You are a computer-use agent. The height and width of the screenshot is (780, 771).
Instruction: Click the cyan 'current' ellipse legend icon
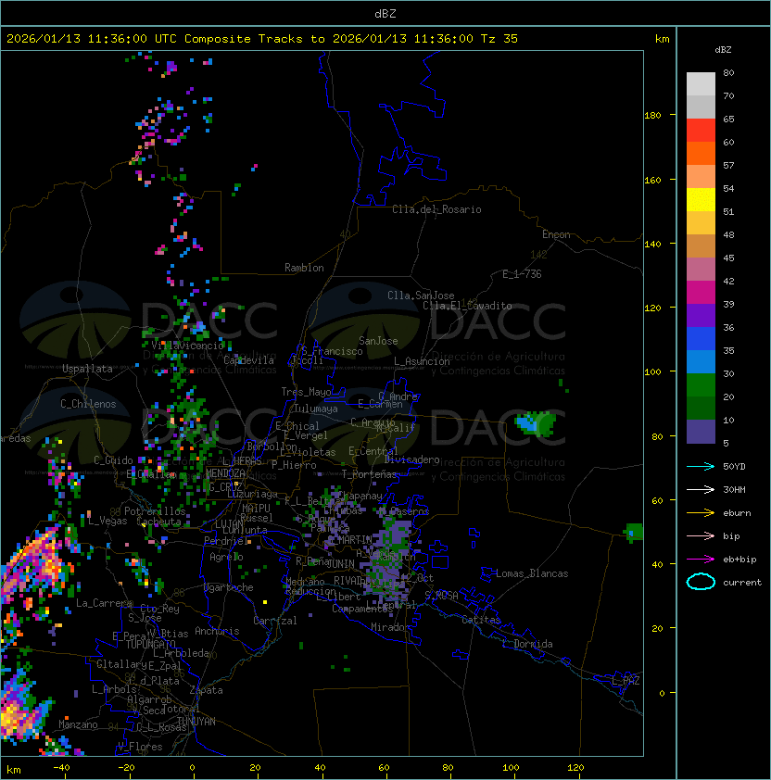coord(701,582)
